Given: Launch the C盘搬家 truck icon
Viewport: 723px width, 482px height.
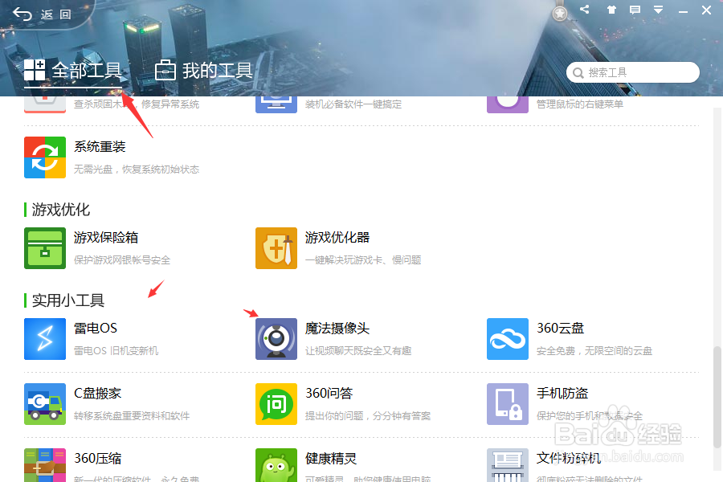Looking at the screenshot, I should click(45, 404).
